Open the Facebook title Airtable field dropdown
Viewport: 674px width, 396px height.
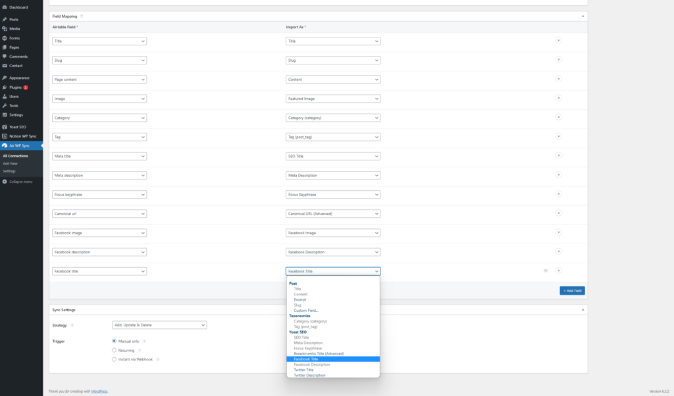click(99, 272)
